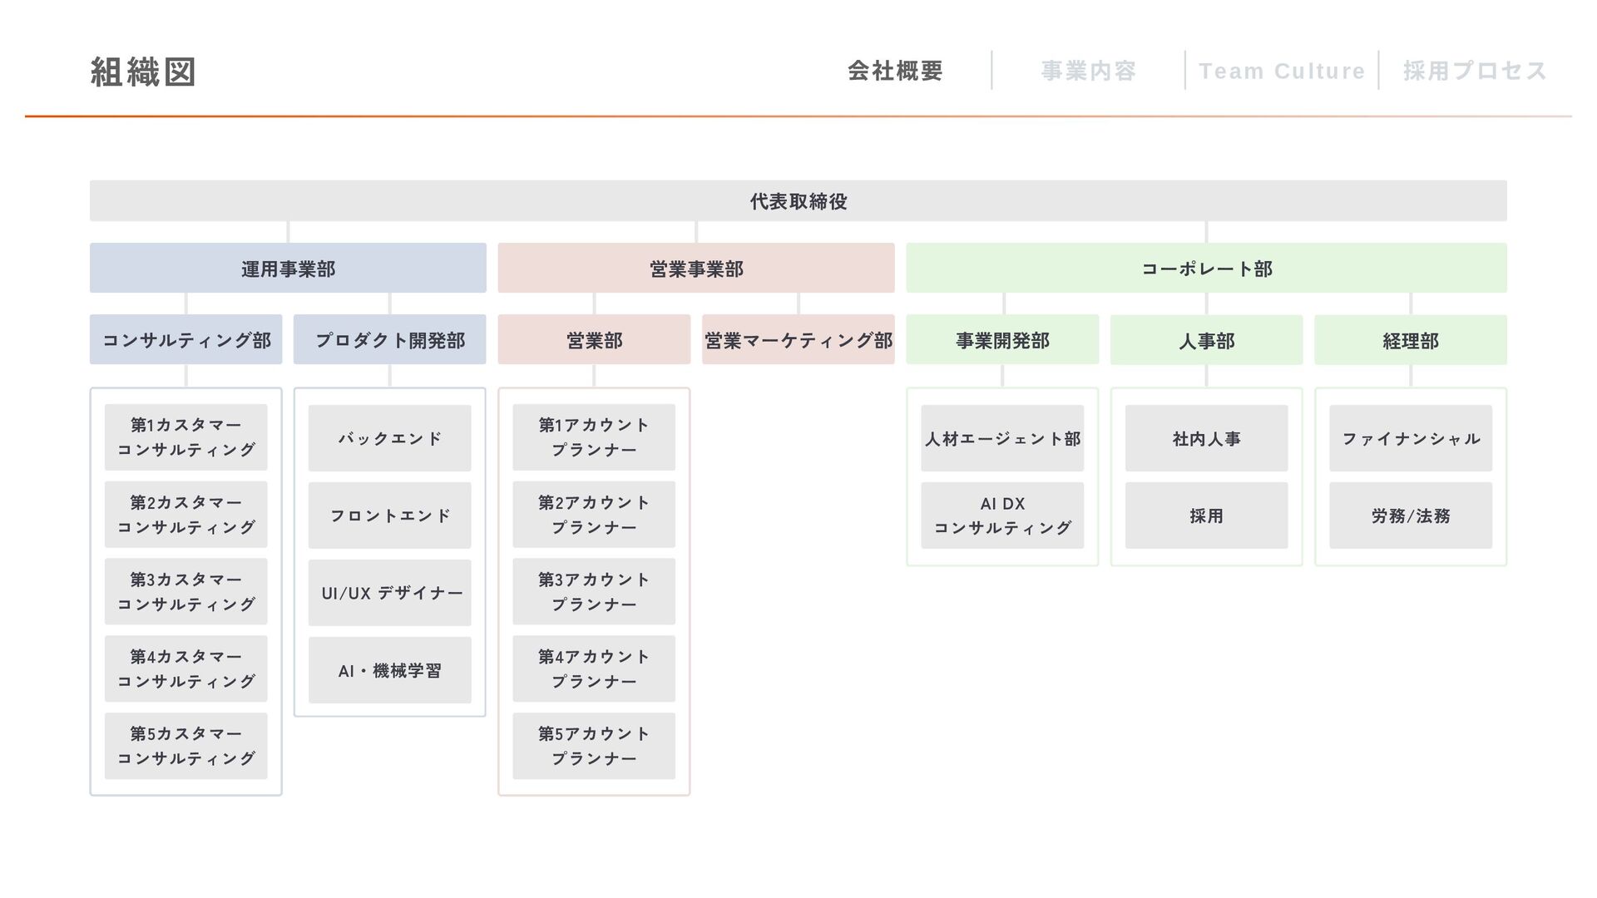Select the 採用プロセス tab

tap(1475, 72)
